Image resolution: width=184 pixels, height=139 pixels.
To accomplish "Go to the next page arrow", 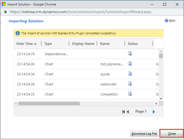I will 154,112.
